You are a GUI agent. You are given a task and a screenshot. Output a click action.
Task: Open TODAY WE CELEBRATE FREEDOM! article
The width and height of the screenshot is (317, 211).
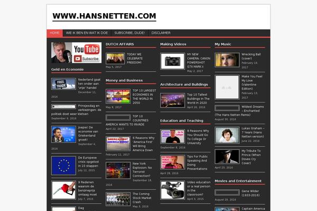[x=135, y=59]
